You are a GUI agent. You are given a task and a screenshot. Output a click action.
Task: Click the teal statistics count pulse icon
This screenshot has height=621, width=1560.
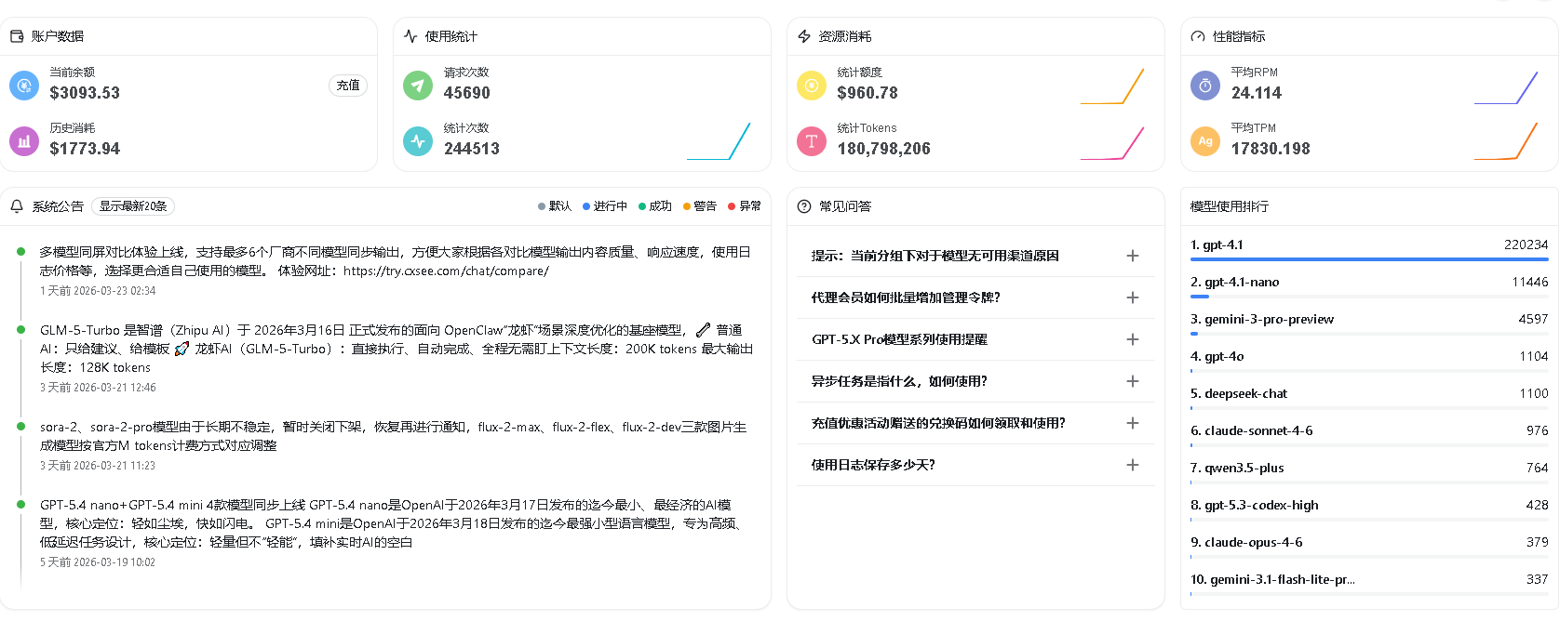tap(418, 141)
